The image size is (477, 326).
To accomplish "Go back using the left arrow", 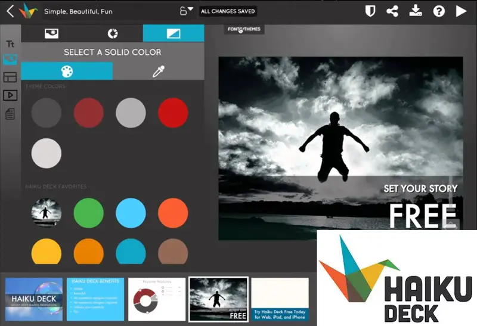I will coord(10,11).
